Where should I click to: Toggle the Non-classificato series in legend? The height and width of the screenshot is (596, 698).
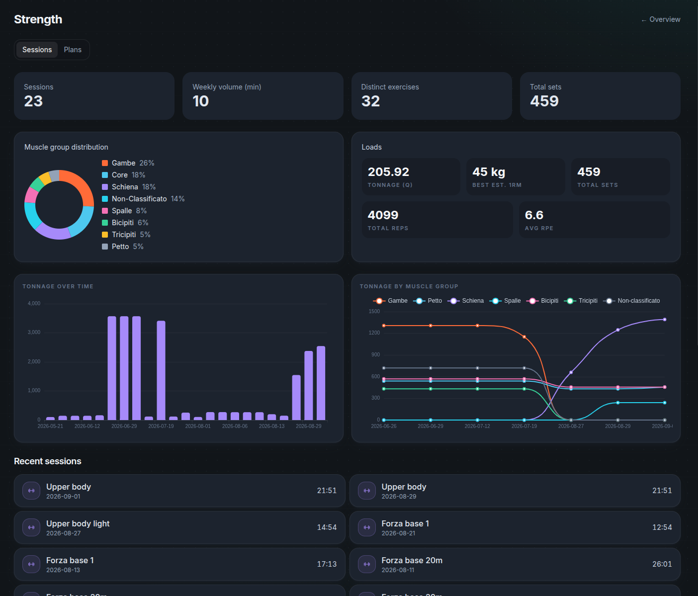631,301
